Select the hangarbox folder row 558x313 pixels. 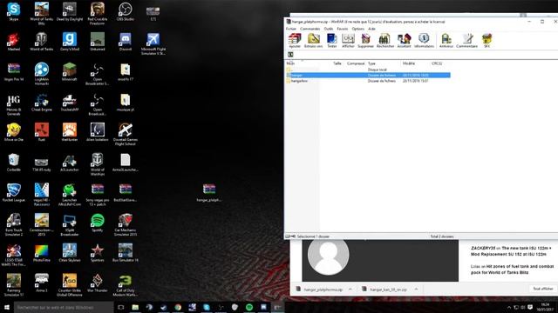(x=368, y=81)
